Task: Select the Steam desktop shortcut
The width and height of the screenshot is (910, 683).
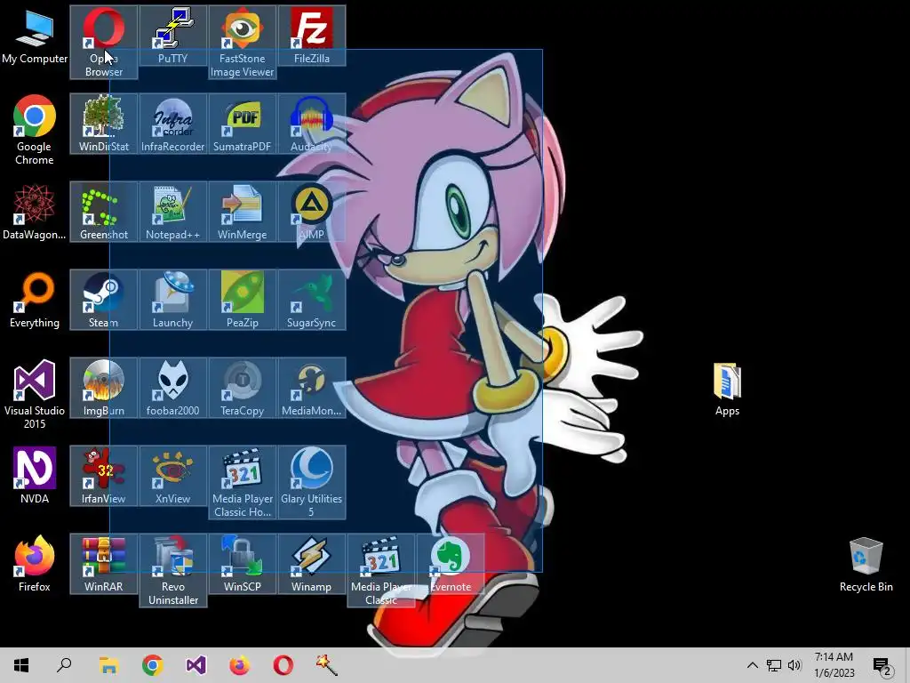Action: [x=104, y=301]
